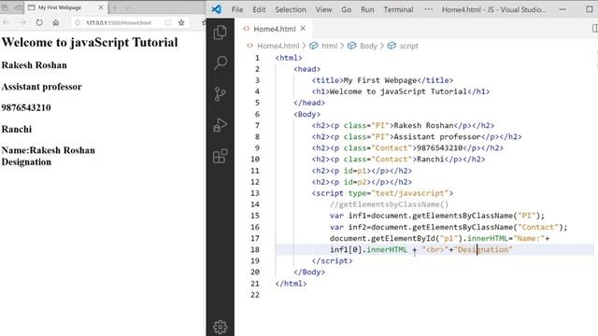Open the Search view in the activity bar

tap(221, 63)
